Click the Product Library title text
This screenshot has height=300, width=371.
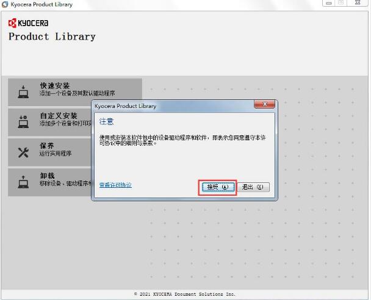(52, 37)
